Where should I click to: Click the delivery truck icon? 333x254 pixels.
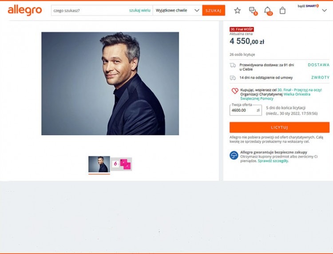[233, 65]
